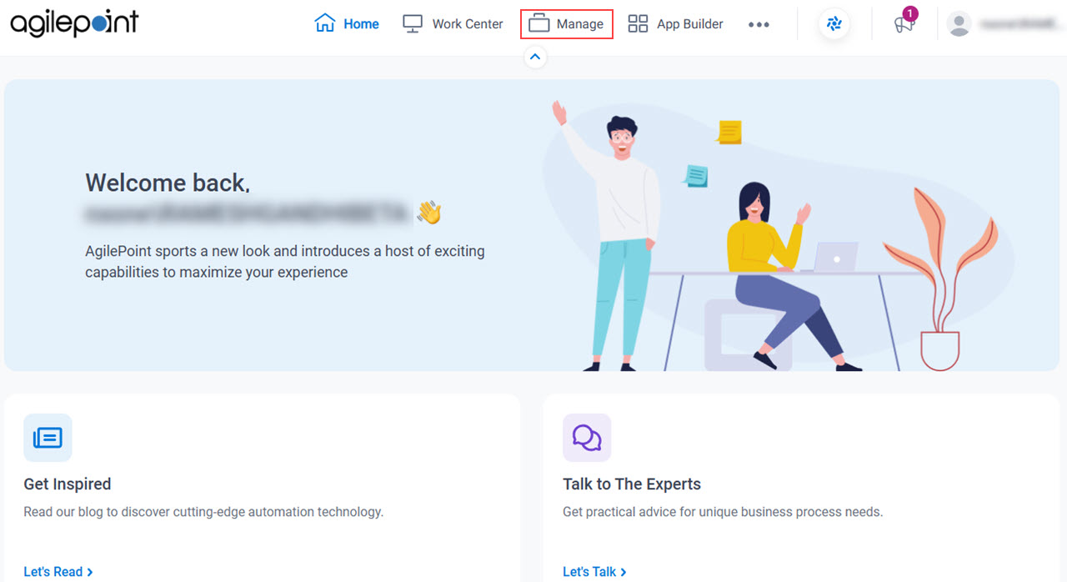Viewport: 1067px width, 582px height.
Task: Click the Talk to The Experts chat icon
Action: 587,438
